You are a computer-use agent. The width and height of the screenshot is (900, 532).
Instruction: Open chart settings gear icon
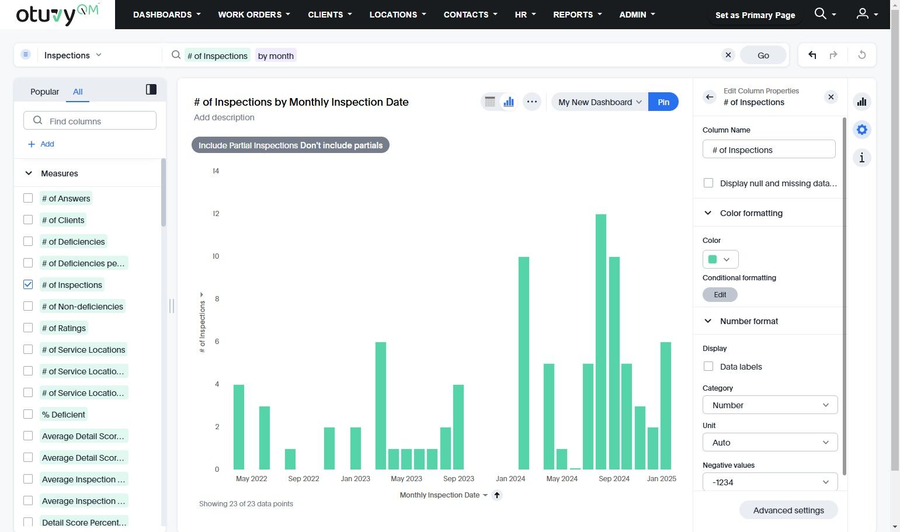coord(862,130)
